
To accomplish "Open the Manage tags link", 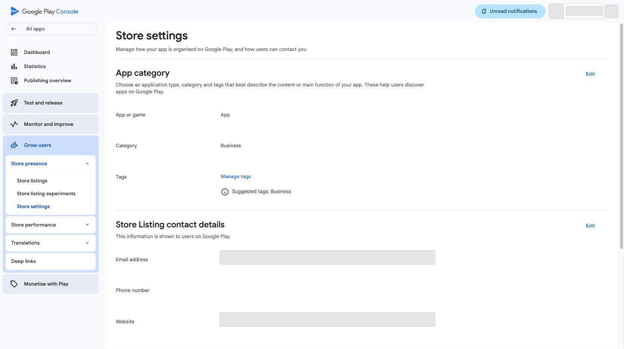I will [236, 176].
